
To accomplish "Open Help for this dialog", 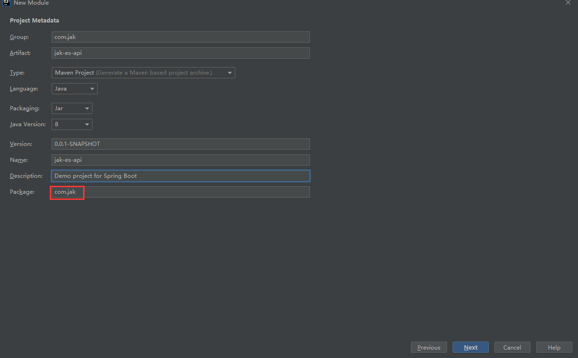I will (x=554, y=347).
